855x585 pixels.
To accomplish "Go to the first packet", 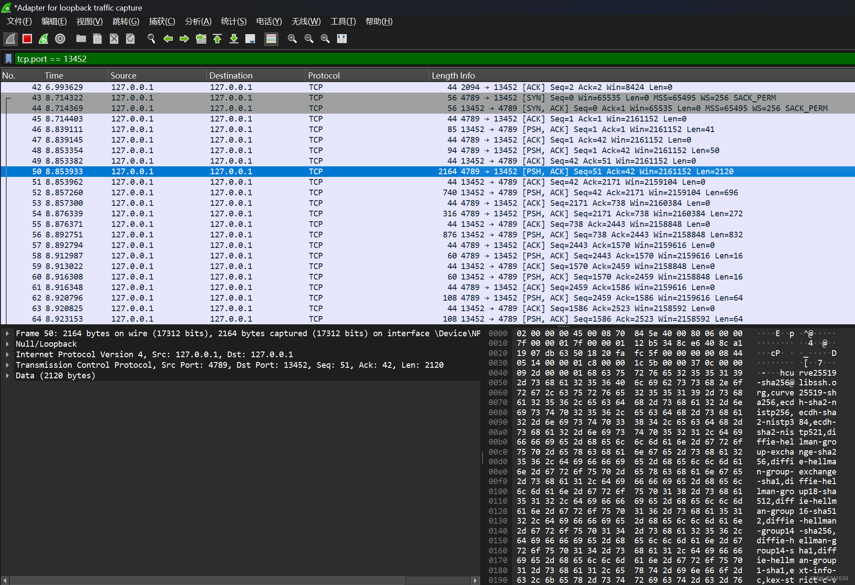I will [x=217, y=39].
